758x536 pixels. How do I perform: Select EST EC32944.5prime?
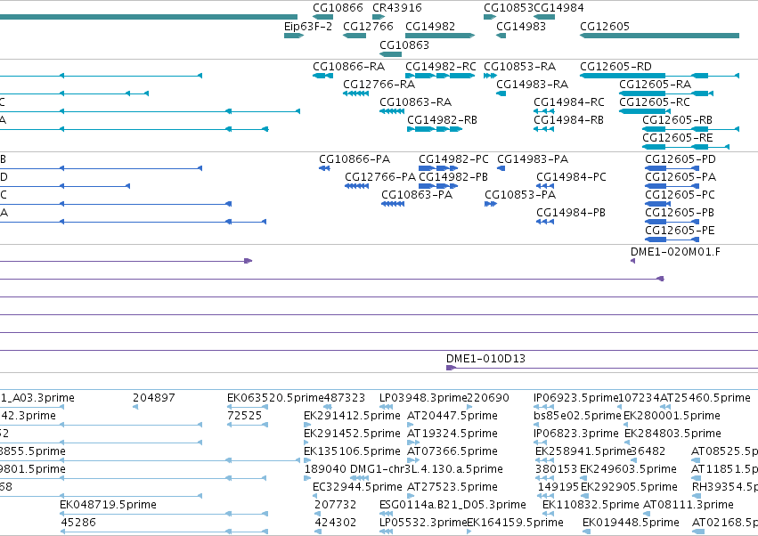coord(357,488)
